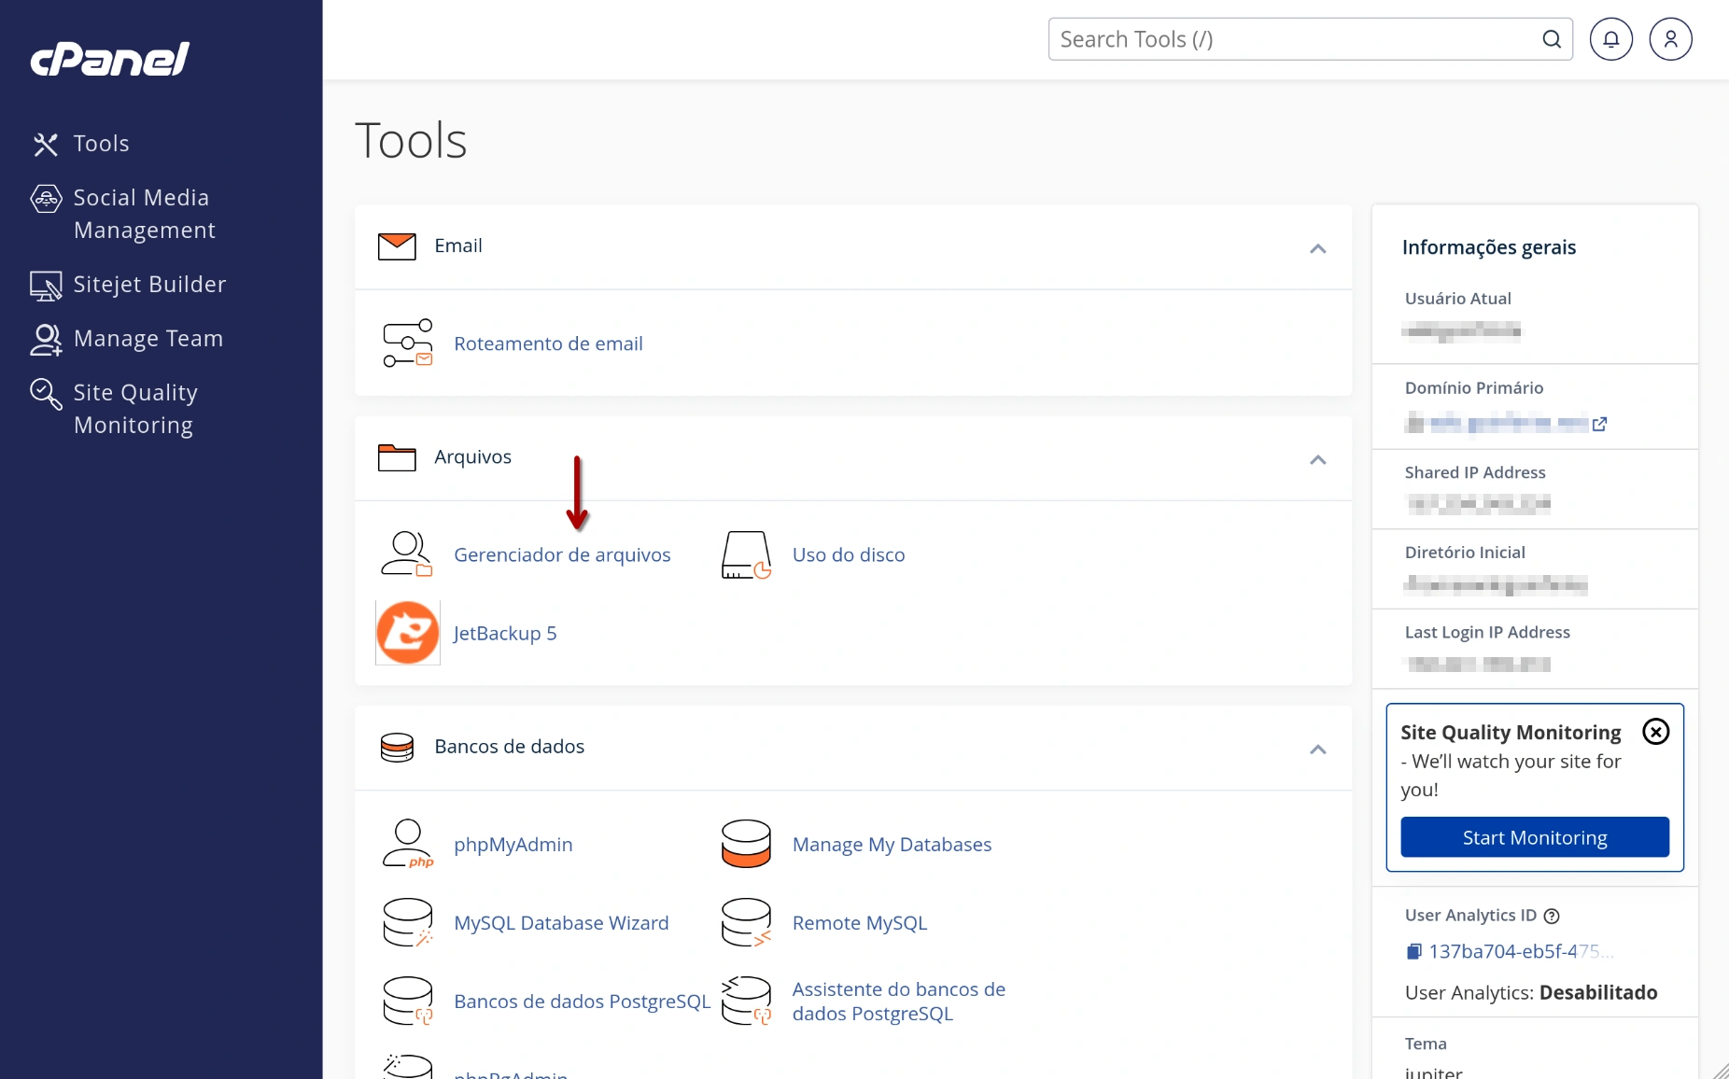Open the Assistente do bancos de dados PostgreSQL icon

pos(745,1000)
